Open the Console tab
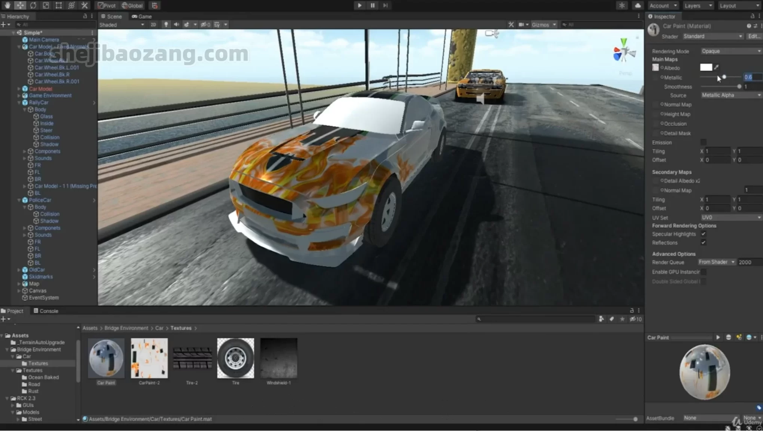The height and width of the screenshot is (431, 763). (46, 311)
